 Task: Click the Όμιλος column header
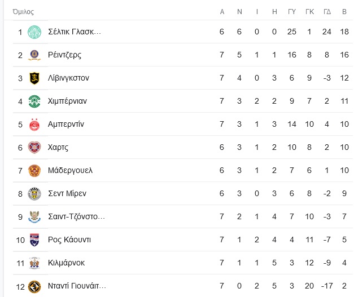coord(23,12)
